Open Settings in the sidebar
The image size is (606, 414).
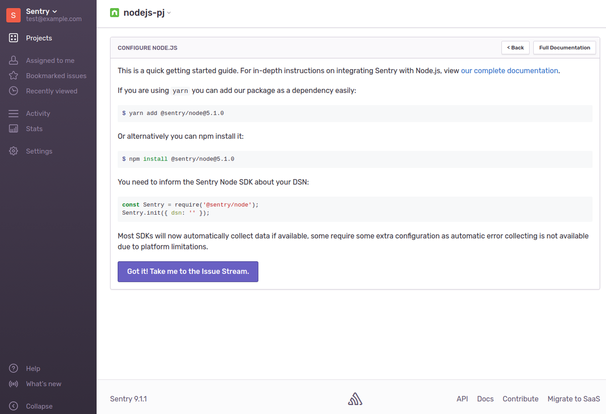tap(39, 151)
